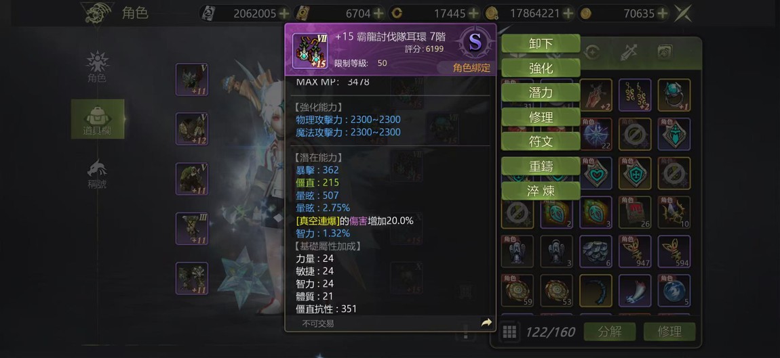
Task: Click the 強化 enhance button
Action: click(x=541, y=68)
